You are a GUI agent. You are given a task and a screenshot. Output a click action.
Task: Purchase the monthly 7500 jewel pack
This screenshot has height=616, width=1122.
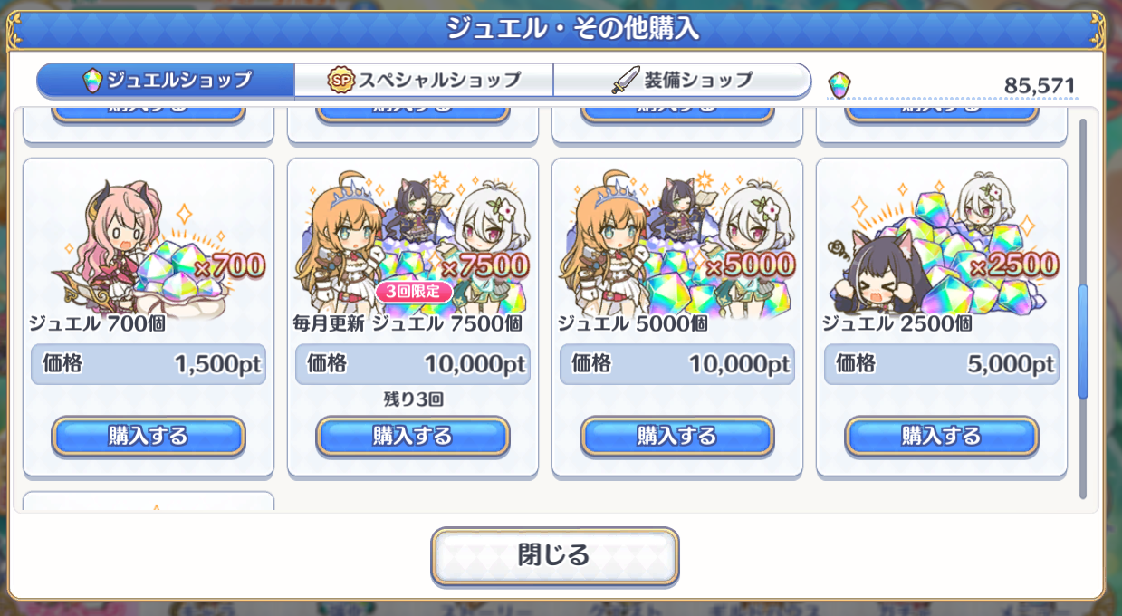[x=412, y=436]
